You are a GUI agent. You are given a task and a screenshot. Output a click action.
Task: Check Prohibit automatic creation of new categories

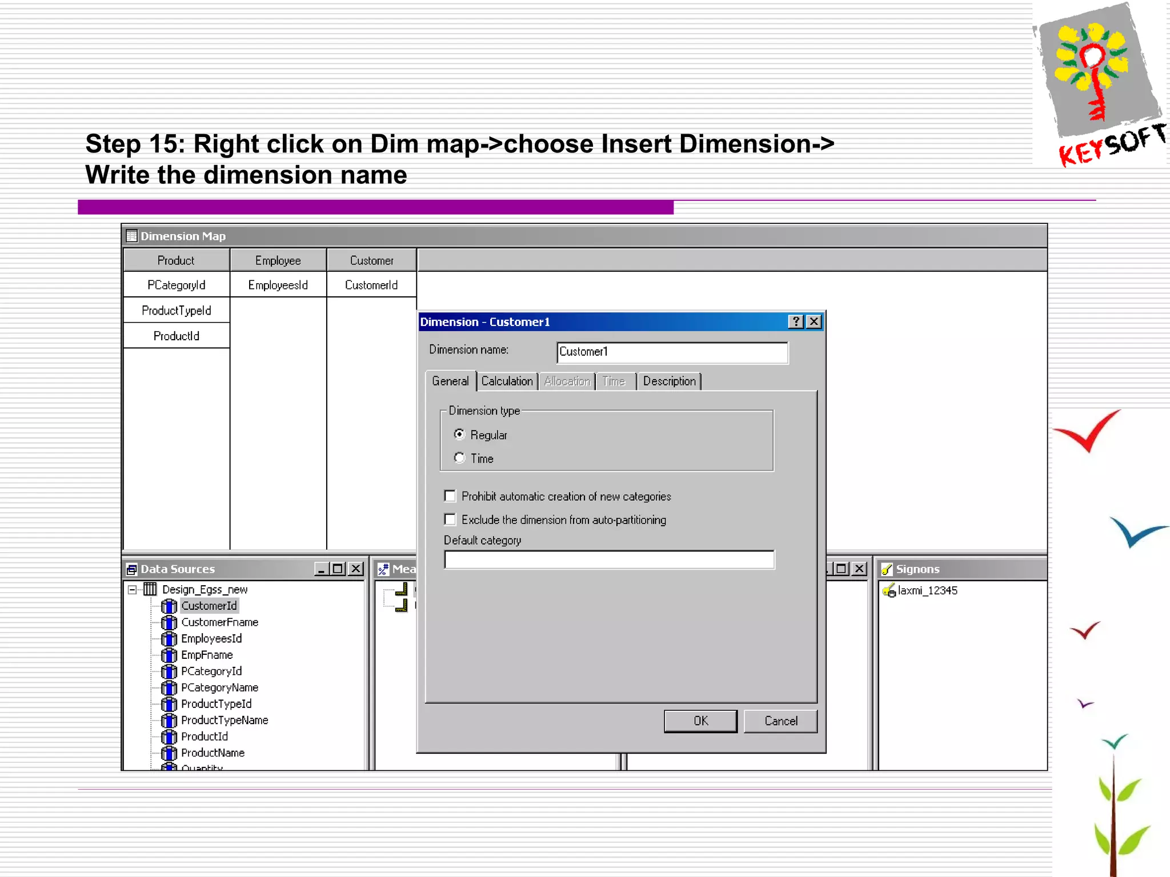click(450, 496)
